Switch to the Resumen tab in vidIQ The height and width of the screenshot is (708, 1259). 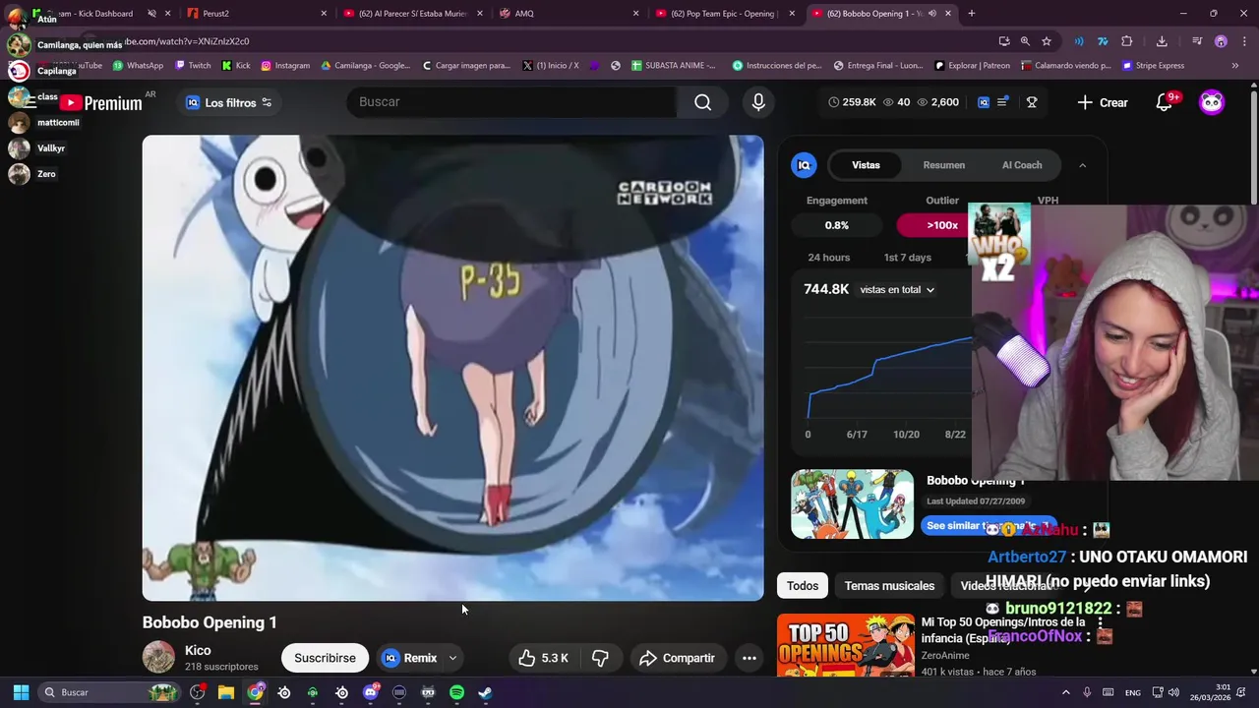(944, 165)
